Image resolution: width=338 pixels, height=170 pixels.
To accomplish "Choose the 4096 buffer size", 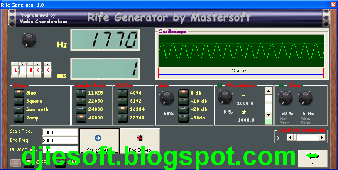I will [122, 93].
